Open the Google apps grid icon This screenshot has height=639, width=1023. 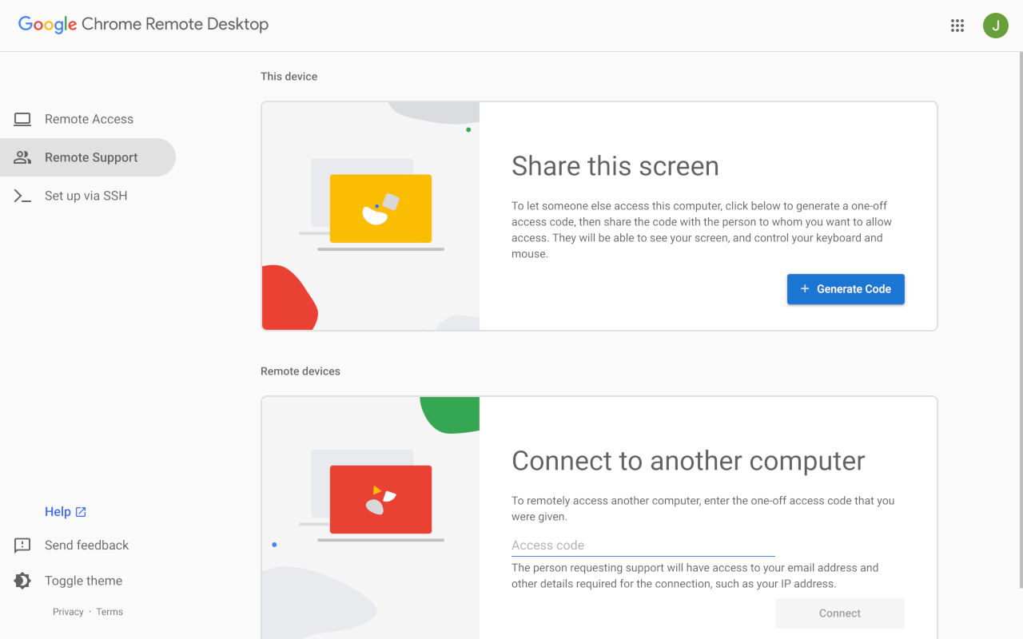957,25
